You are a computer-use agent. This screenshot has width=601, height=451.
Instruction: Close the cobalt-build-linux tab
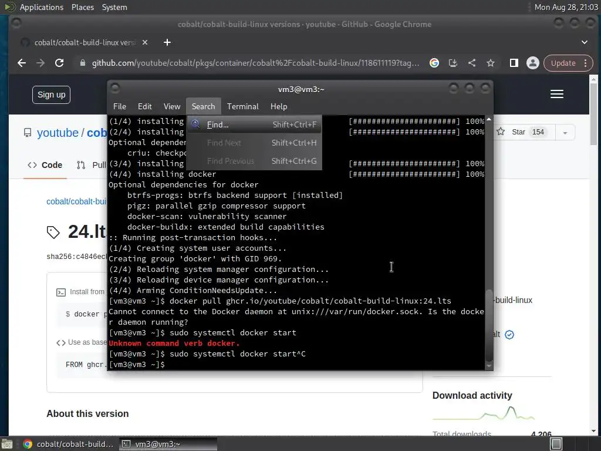coord(145,42)
